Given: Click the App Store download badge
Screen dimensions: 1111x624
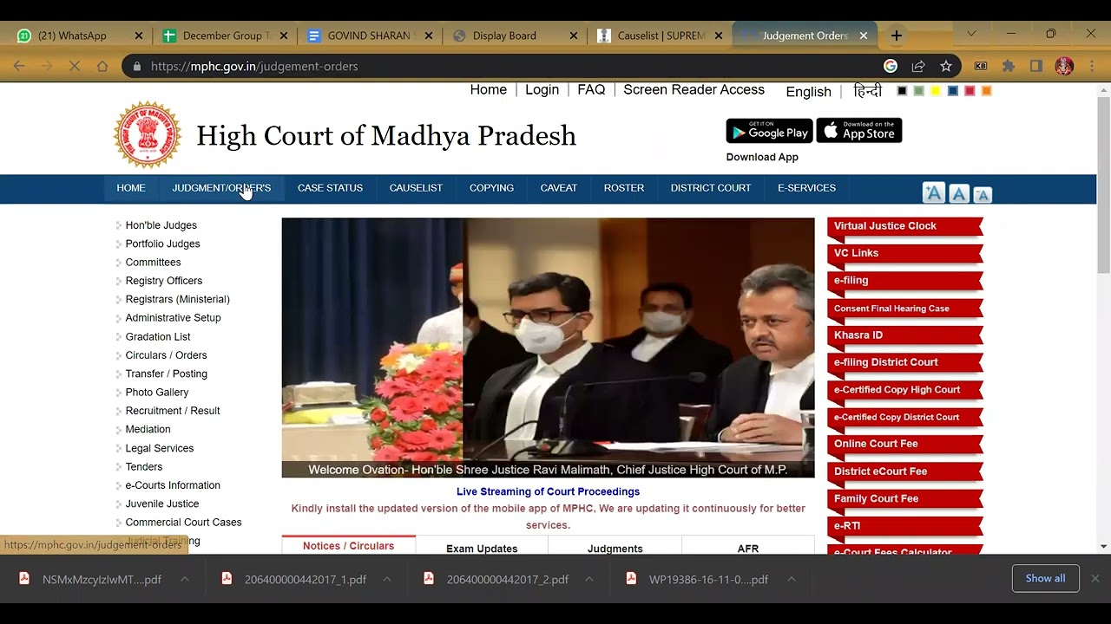Looking at the screenshot, I should click(x=859, y=131).
